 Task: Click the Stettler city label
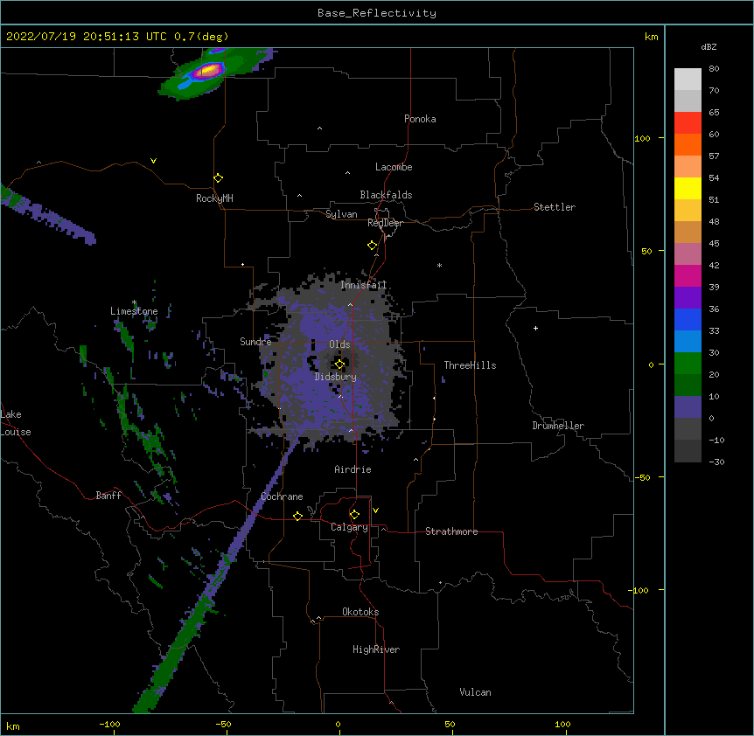pos(555,207)
